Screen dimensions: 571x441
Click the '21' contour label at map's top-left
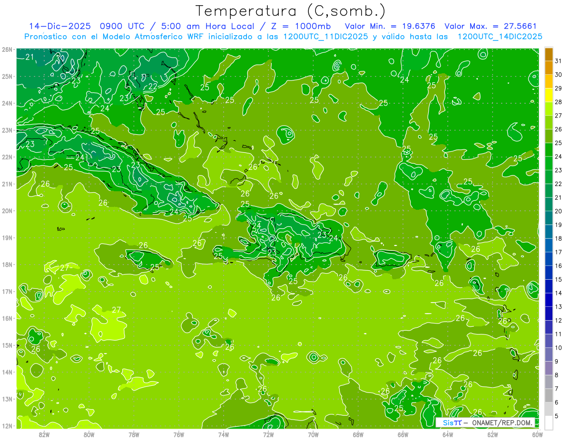(x=30, y=57)
